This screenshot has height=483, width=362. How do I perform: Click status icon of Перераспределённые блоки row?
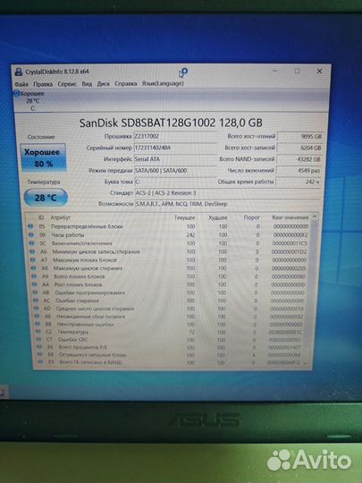tap(30, 226)
